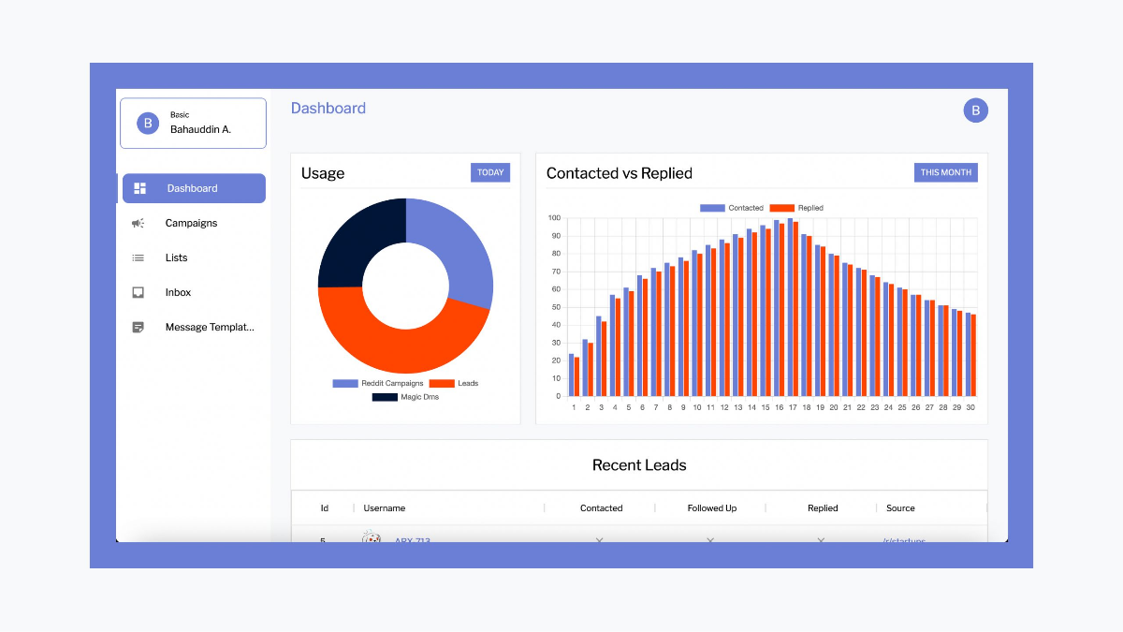The image size is (1123, 632).
Task: Click the Message Templates icon
Action: 139,328
